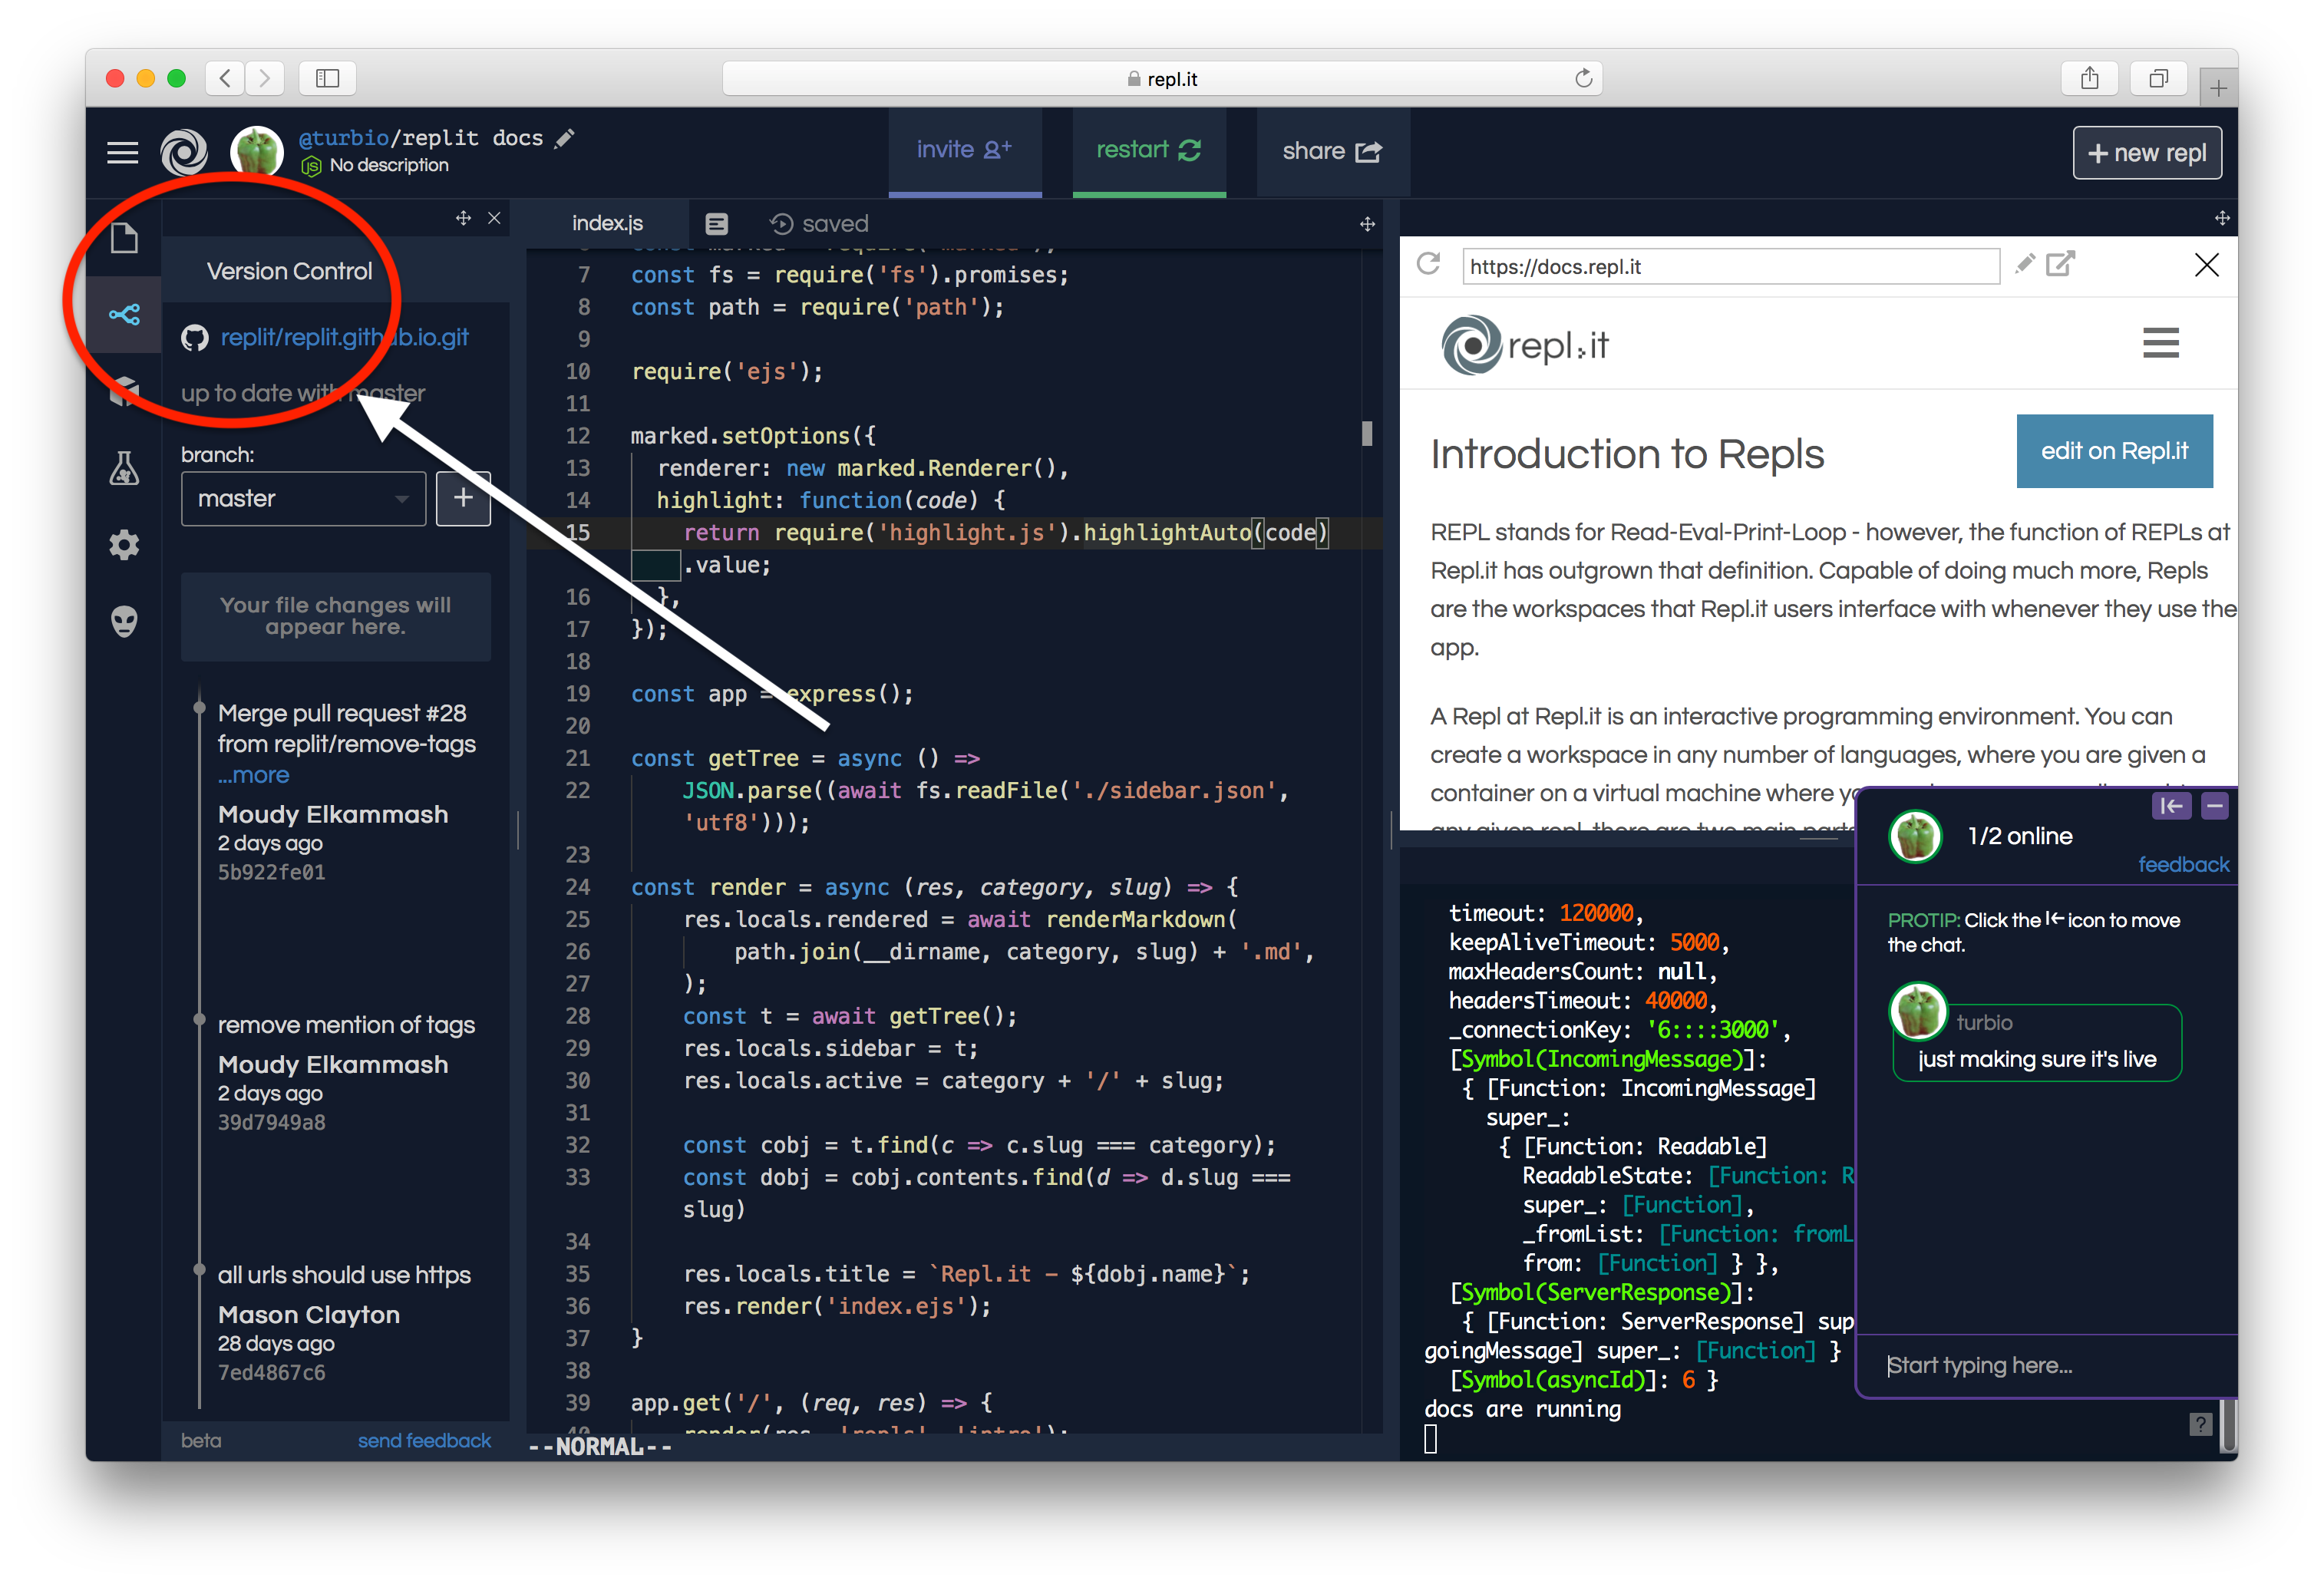
Task: Go back with Safari back arrow
Action: [x=226, y=78]
